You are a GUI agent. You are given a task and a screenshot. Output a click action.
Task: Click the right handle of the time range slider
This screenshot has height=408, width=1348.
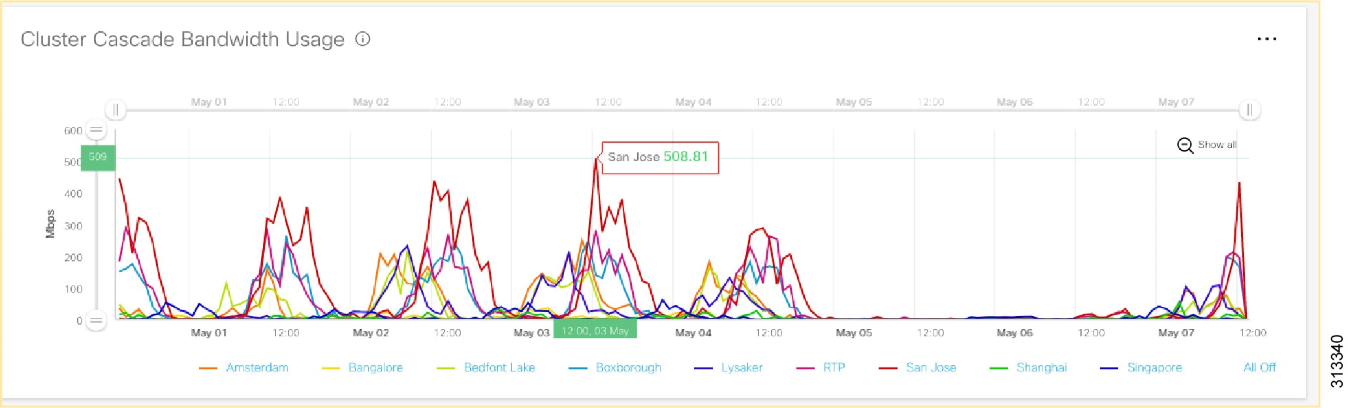[x=1249, y=109]
